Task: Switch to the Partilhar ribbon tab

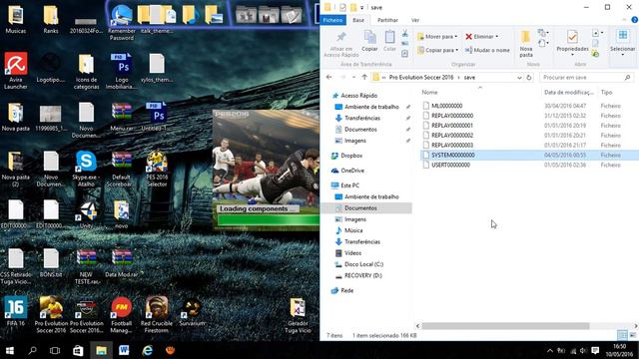Action: [387, 20]
